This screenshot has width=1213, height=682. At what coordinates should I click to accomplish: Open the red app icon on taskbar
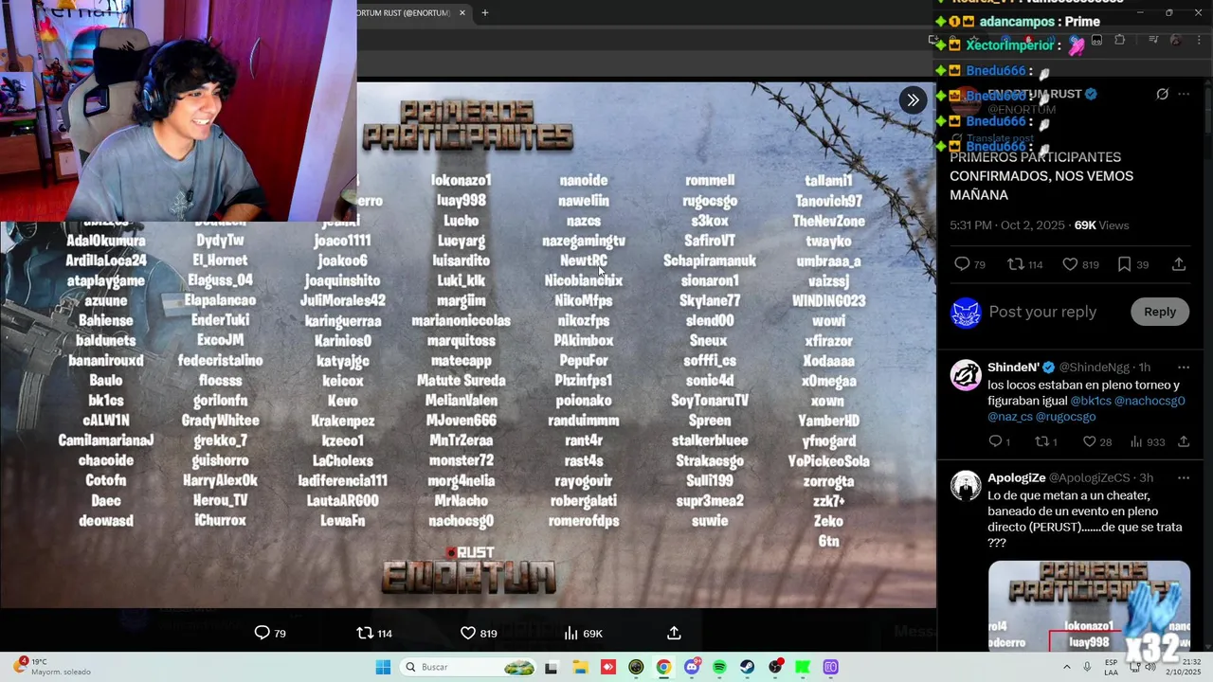pyautogui.click(x=608, y=667)
